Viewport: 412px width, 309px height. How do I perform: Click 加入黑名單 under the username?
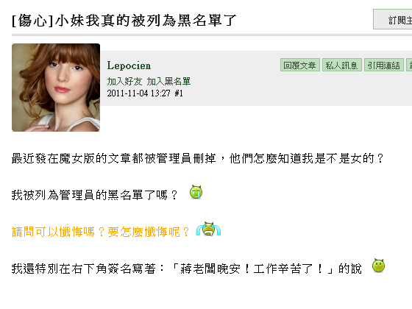pyautogui.click(x=168, y=82)
